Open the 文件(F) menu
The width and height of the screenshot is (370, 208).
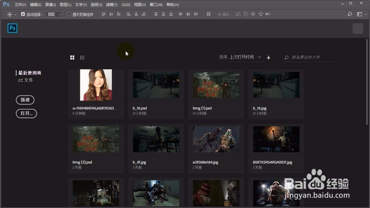point(20,5)
